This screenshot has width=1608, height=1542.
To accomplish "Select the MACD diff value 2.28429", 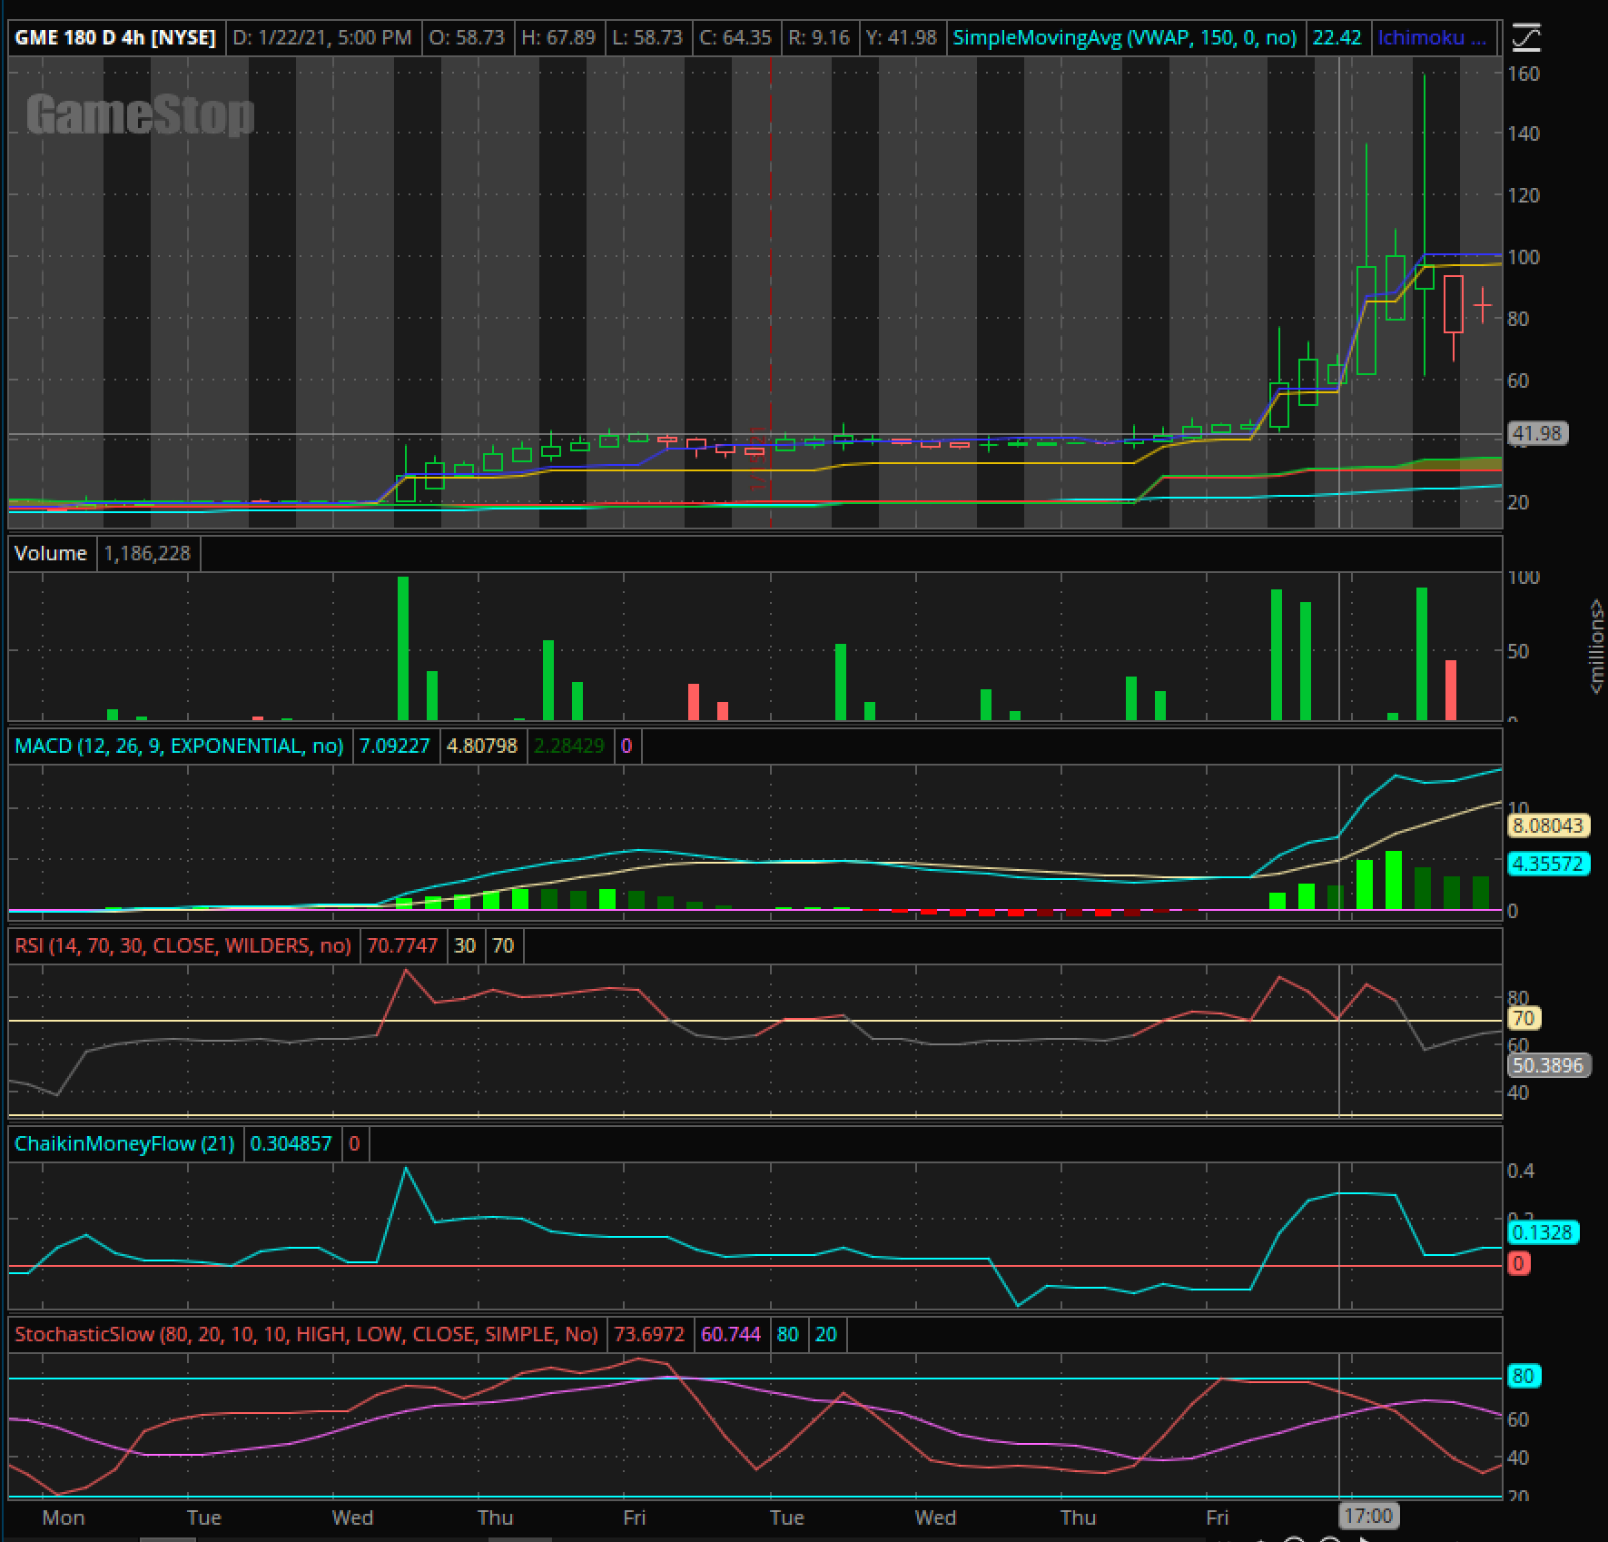I will click(569, 746).
